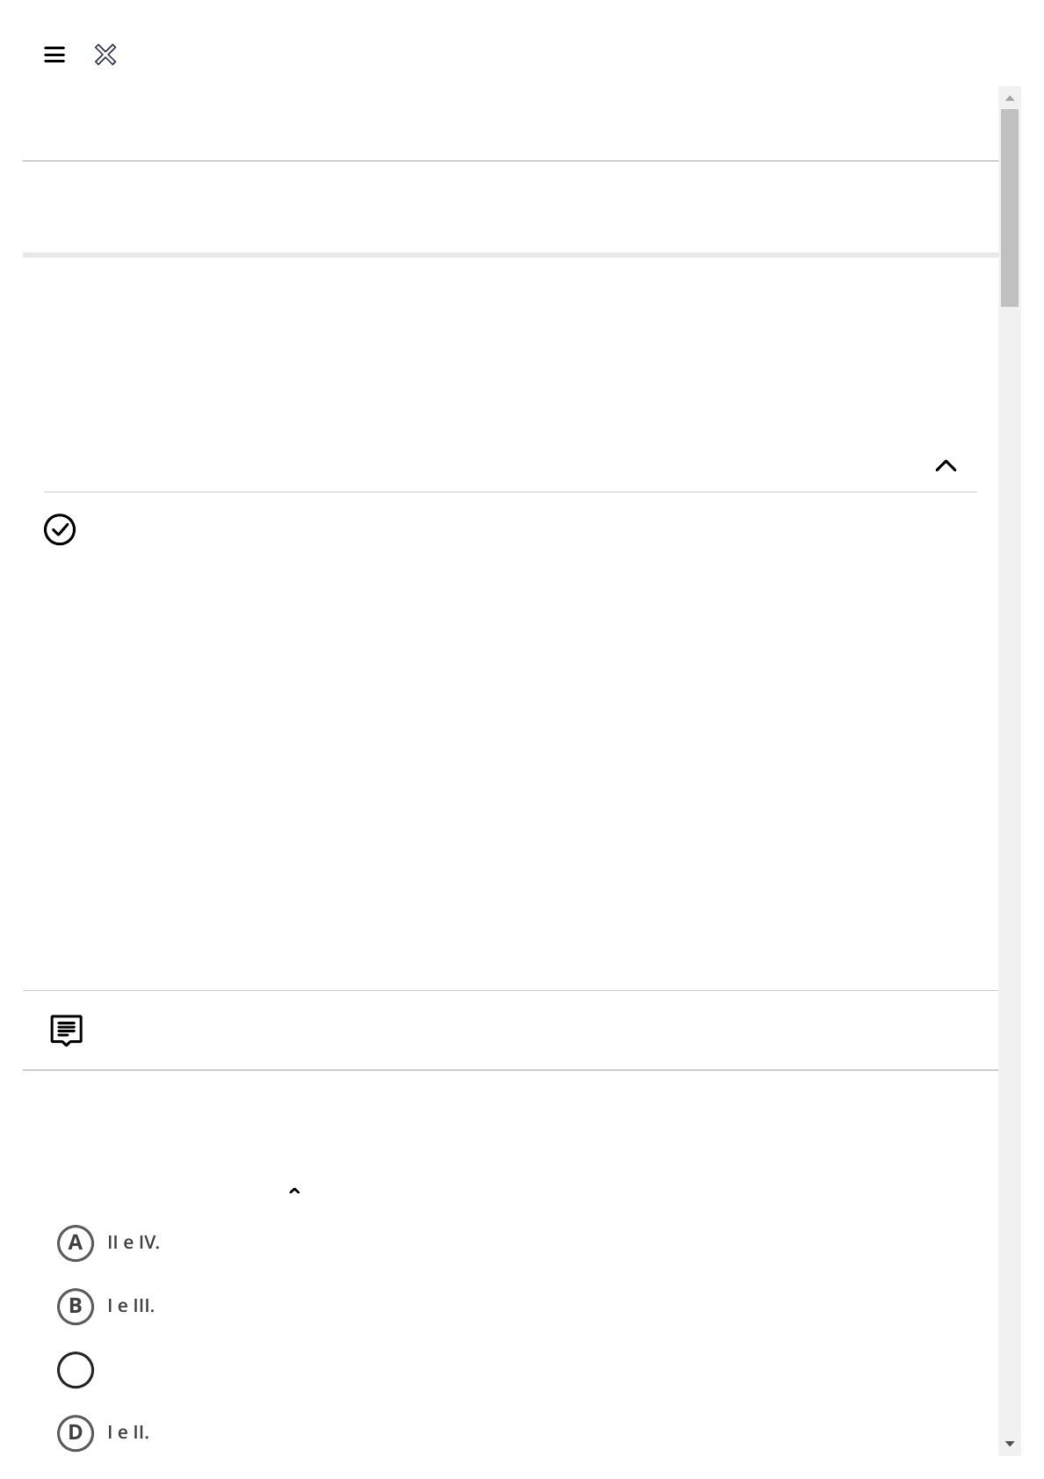Click the thick gray progress bar

pyautogui.click(x=510, y=255)
